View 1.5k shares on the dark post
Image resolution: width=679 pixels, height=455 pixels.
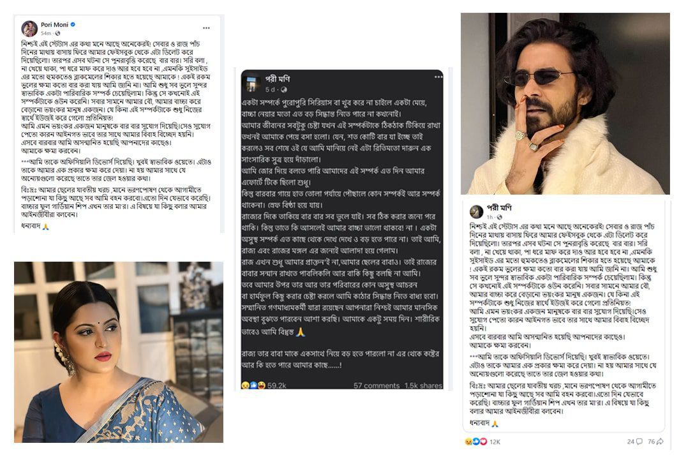423,385
